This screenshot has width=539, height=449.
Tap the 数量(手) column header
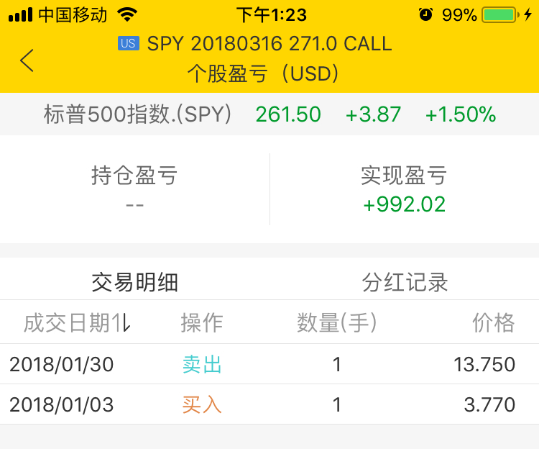pos(337,323)
